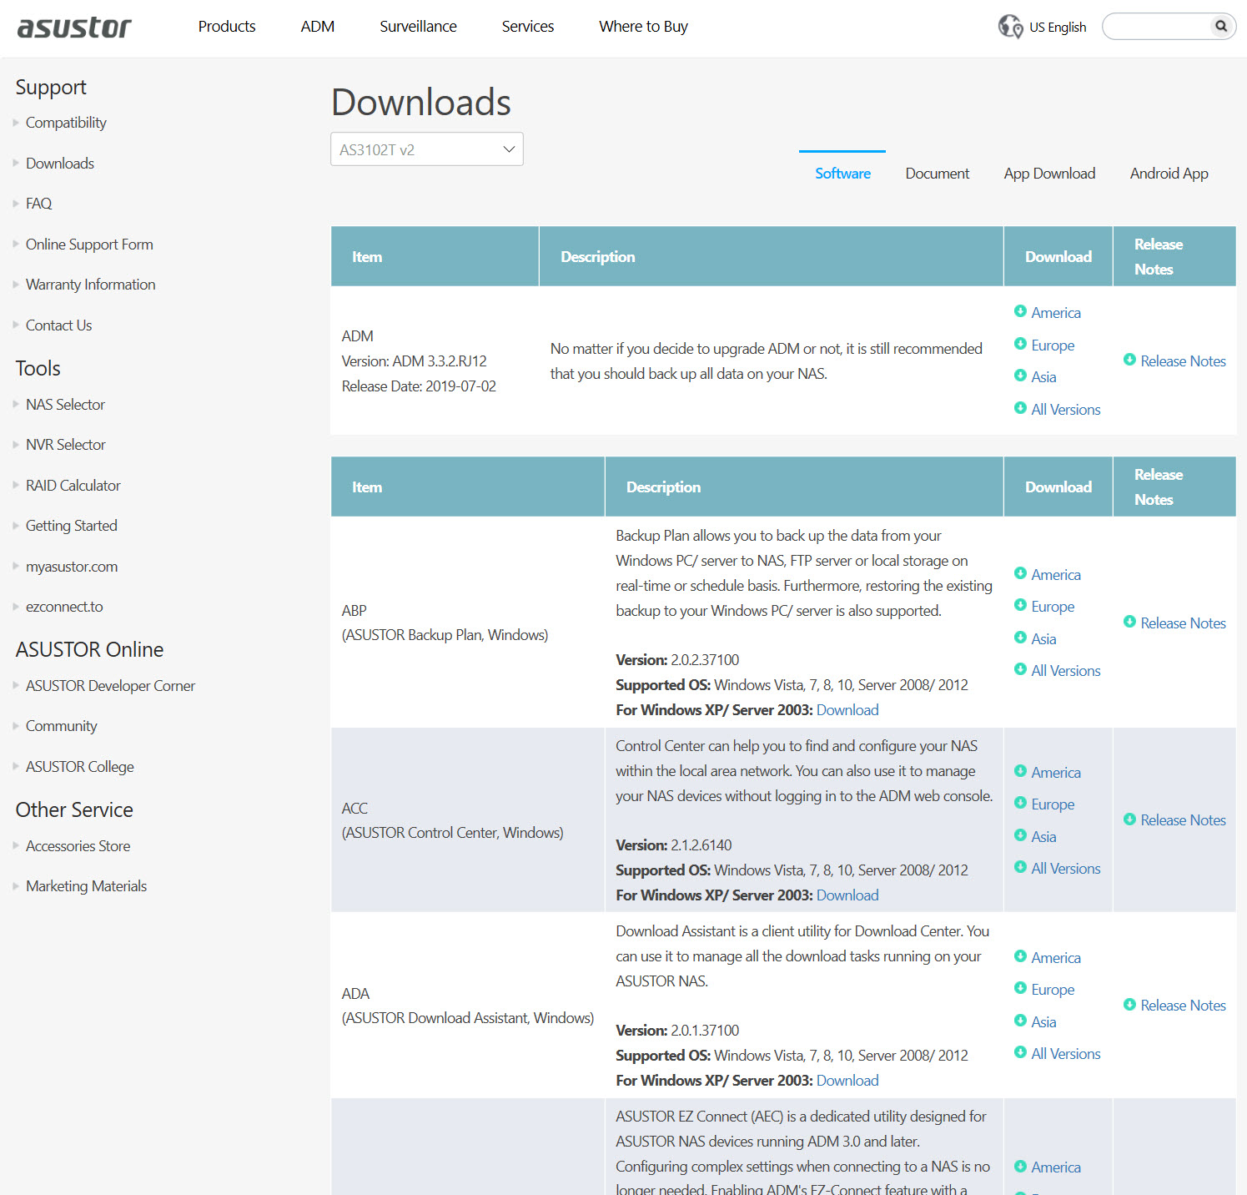The height and width of the screenshot is (1195, 1247).
Task: Open the Where to Buy menu
Action: [x=643, y=27]
